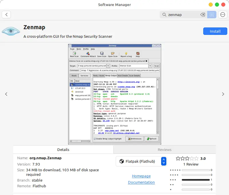Maximize window with the green button
This screenshot has height=195, width=229.
[217, 5]
